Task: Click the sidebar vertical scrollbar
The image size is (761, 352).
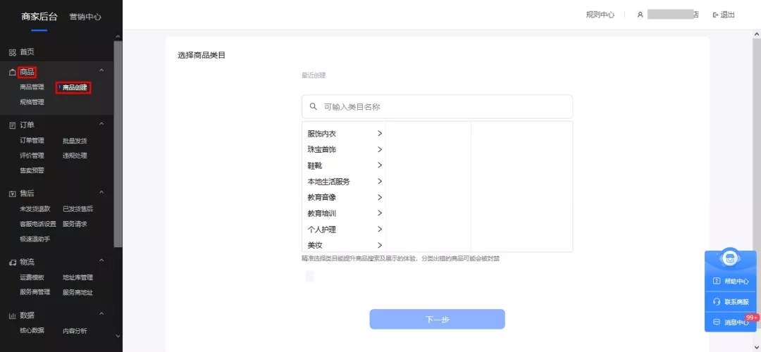Action: tap(118, 144)
